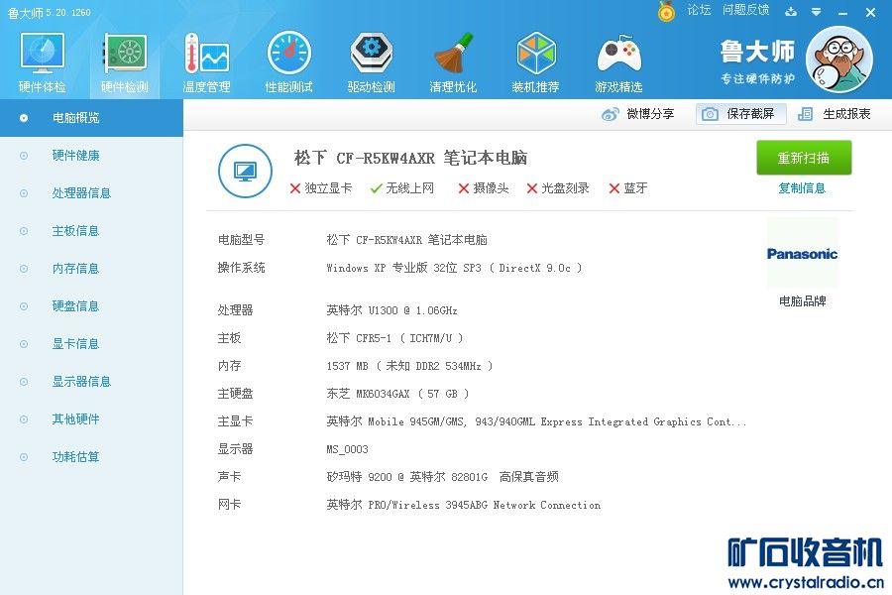Image resolution: width=892 pixels, height=595 pixels.
Task: Open 清理优化 cleanup and optimization
Action: 453,62
